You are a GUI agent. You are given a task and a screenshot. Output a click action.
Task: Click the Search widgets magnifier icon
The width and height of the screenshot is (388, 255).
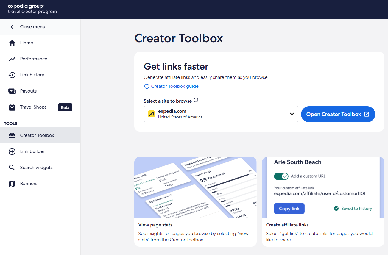[12, 168]
